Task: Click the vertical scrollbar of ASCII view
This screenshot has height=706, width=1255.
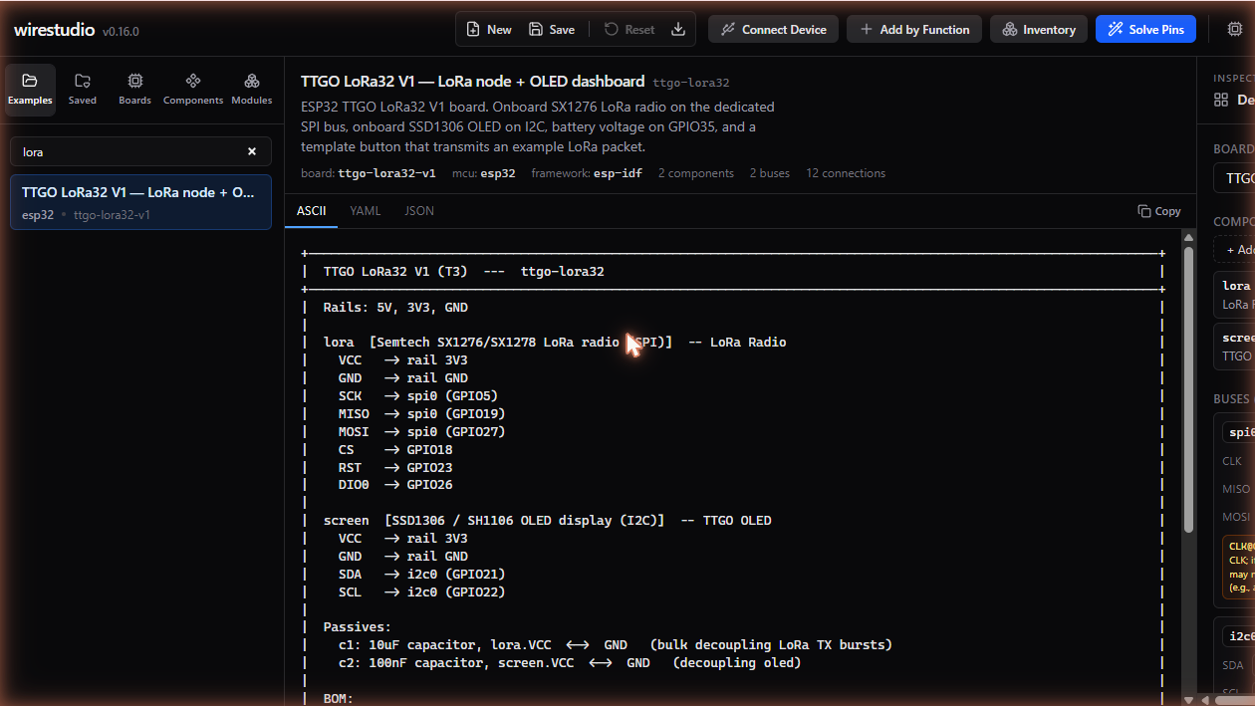Action: (1188, 389)
